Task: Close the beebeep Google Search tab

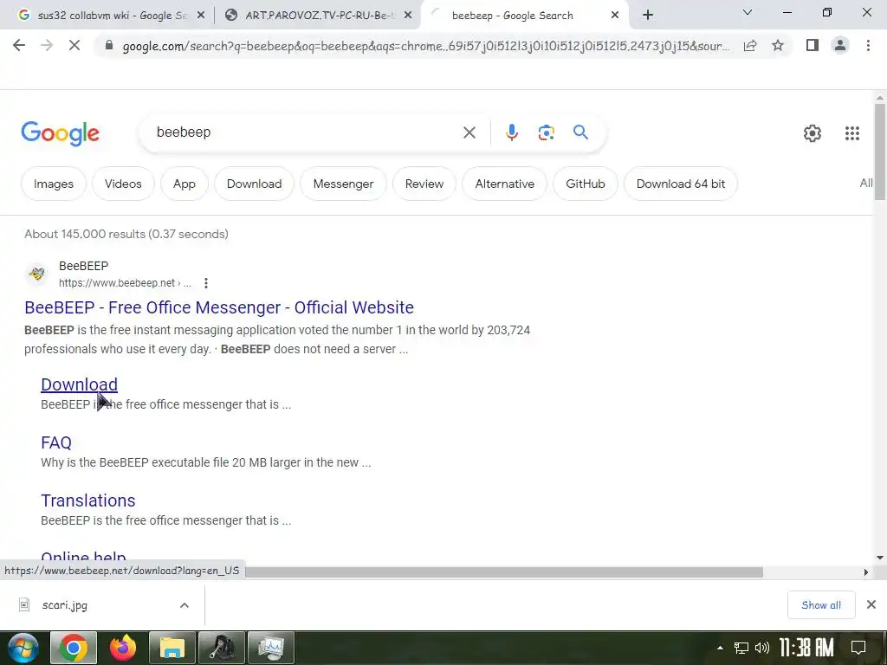Action: (615, 16)
